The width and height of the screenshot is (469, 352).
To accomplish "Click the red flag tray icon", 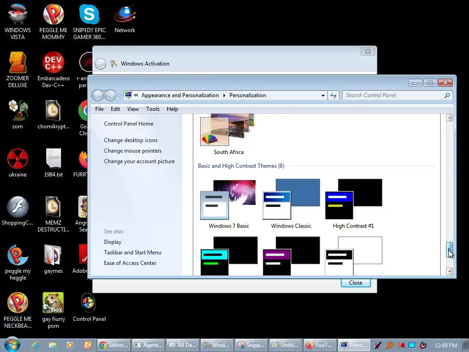I will pyautogui.click(x=401, y=345).
